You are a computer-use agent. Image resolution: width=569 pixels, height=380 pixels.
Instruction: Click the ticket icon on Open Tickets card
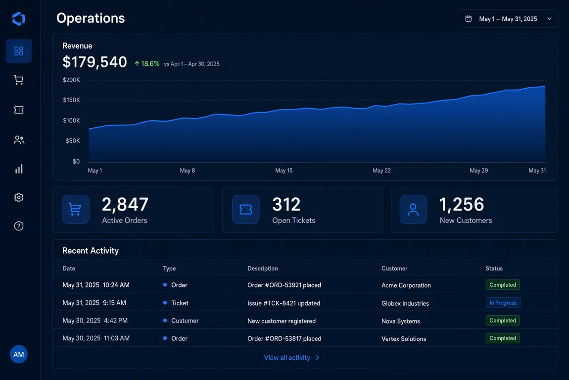tap(246, 209)
